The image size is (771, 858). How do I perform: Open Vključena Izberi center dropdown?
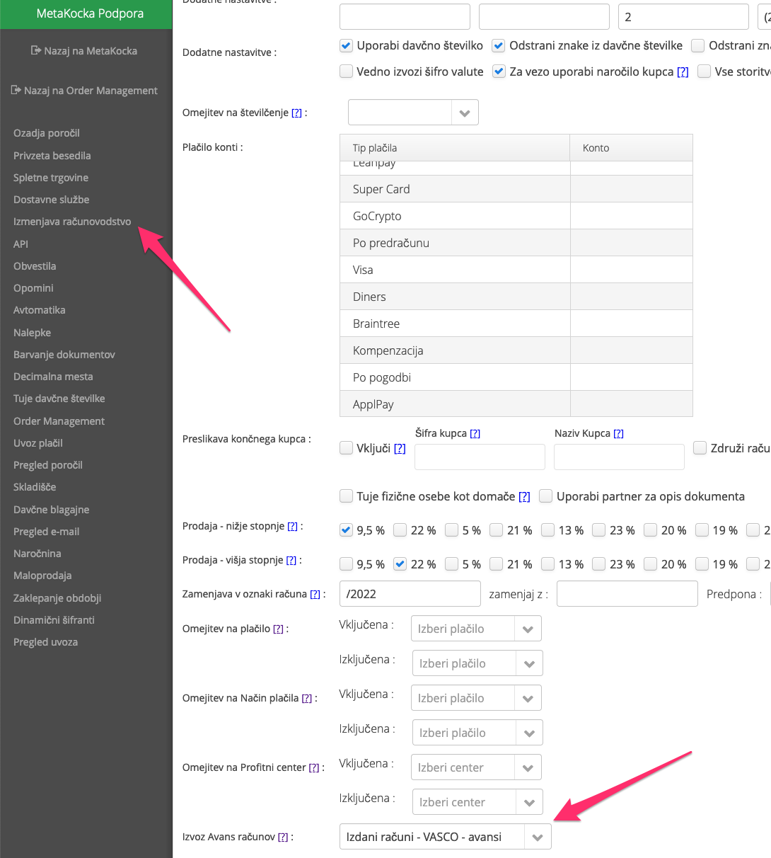pyautogui.click(x=476, y=767)
